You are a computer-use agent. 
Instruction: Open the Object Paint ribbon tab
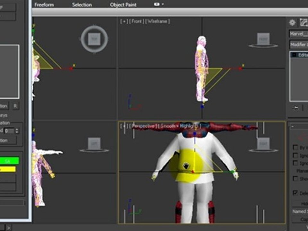[x=123, y=4]
